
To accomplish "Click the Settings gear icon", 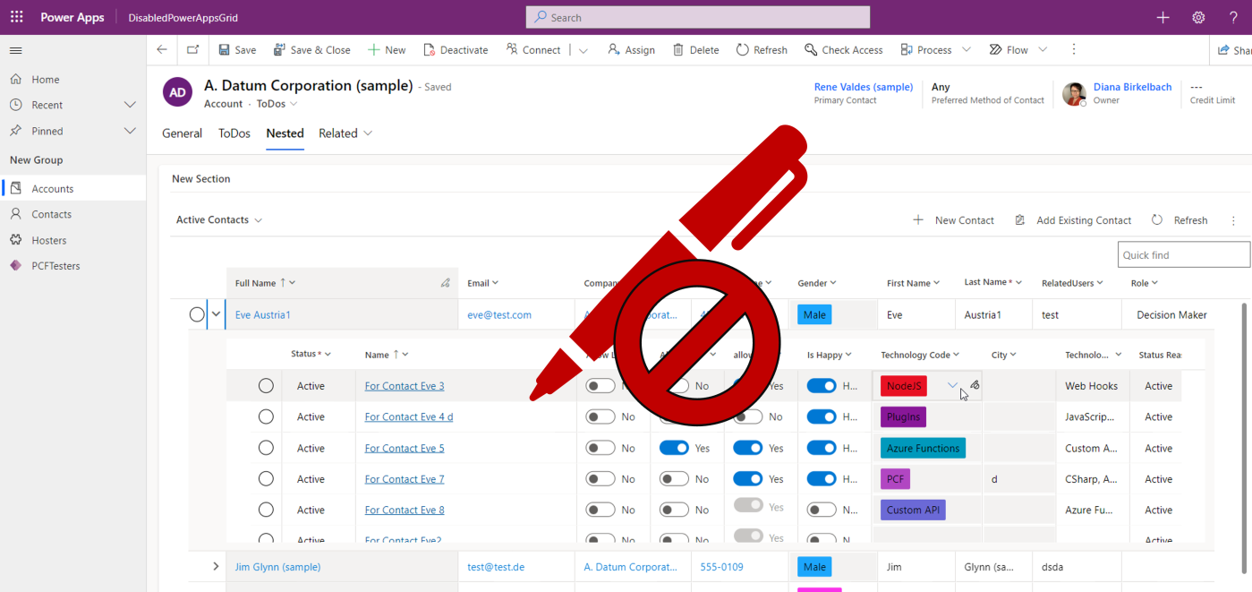I will tap(1198, 17).
